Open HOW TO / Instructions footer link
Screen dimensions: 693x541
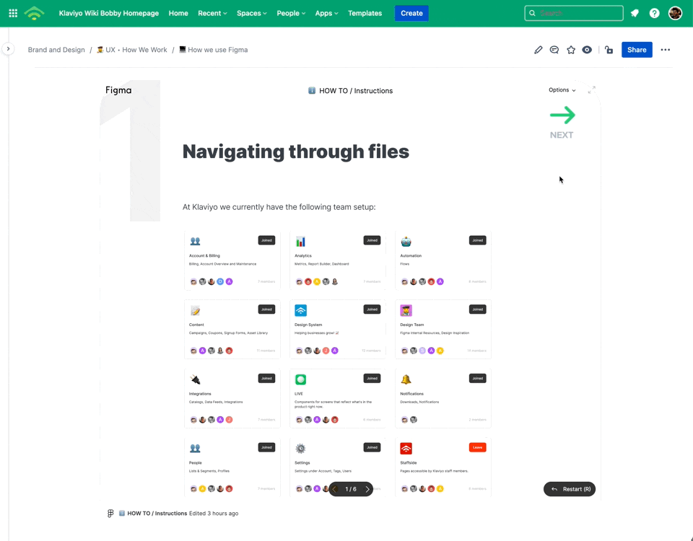click(x=157, y=513)
